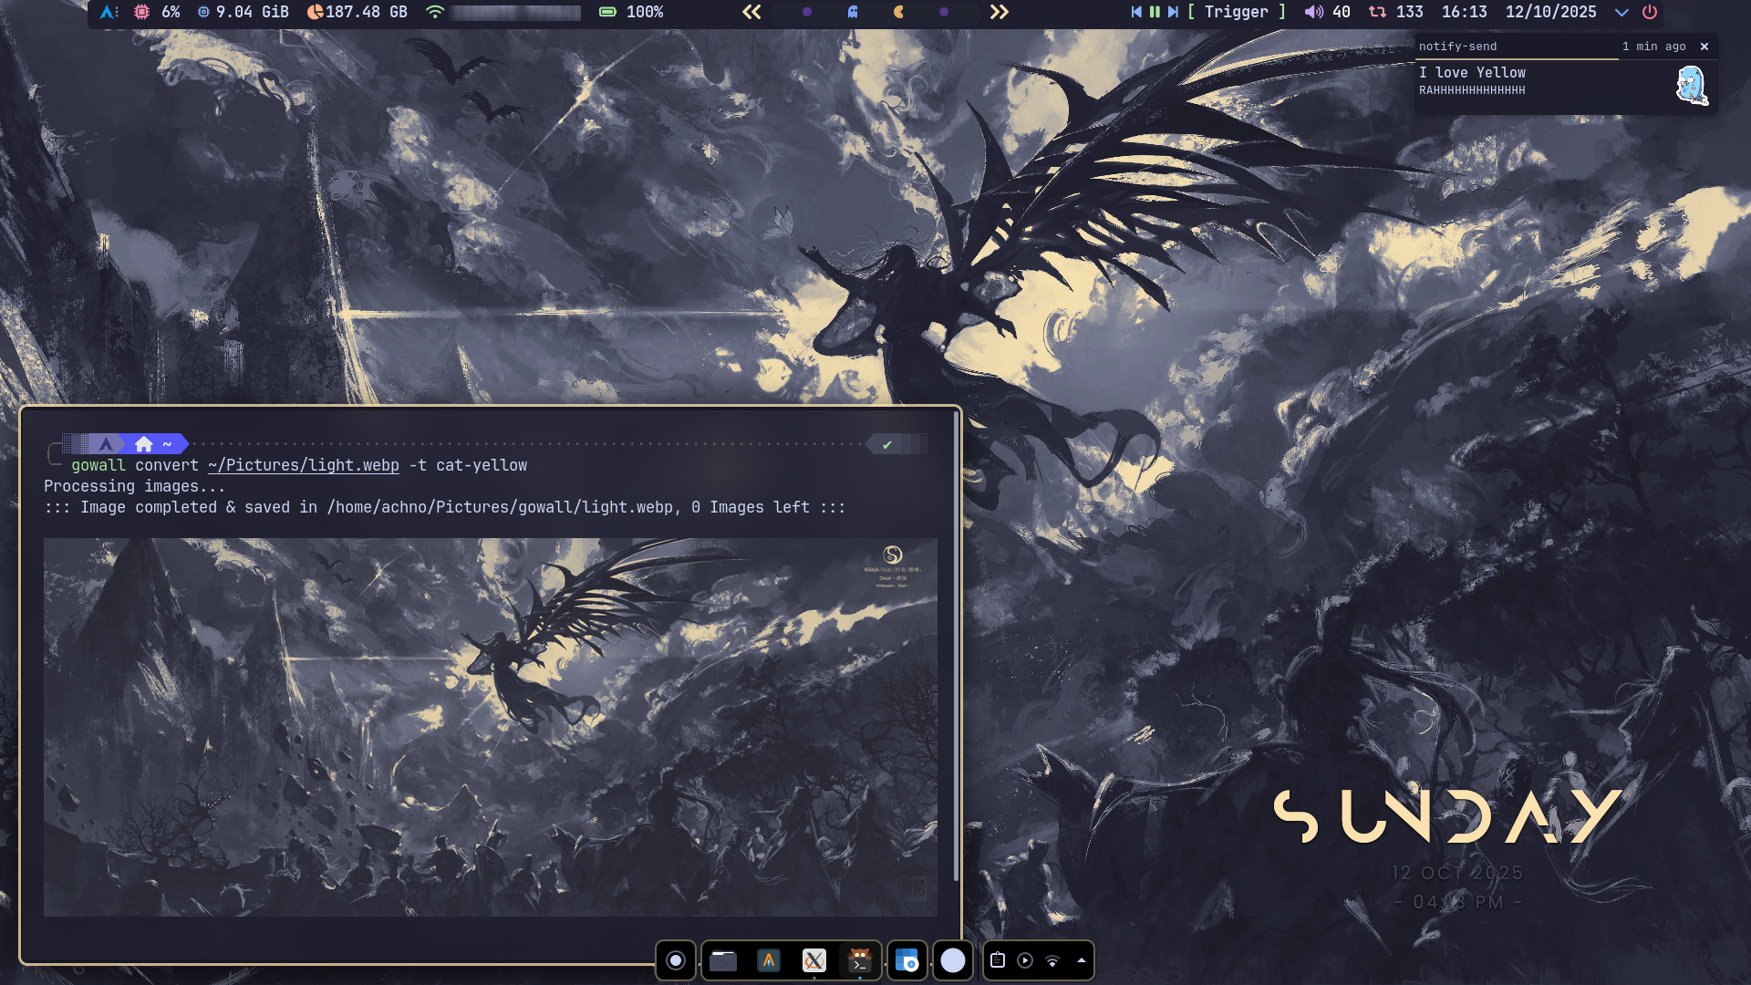Open the file manager from the dock

coord(723,960)
